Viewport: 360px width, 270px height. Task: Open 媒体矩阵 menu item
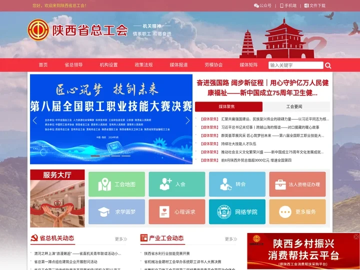point(248,65)
